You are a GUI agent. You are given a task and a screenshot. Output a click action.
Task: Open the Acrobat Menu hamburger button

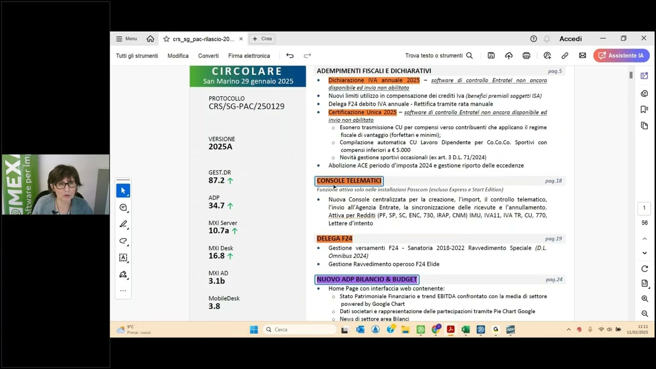pos(126,39)
